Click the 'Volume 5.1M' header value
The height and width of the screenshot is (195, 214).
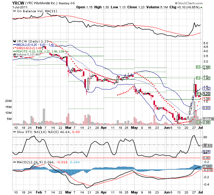[157, 7]
